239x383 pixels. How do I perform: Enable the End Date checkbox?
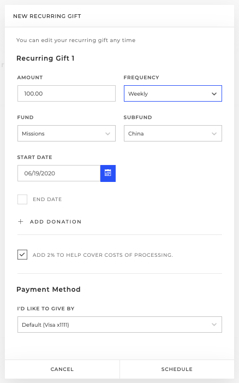(22, 199)
